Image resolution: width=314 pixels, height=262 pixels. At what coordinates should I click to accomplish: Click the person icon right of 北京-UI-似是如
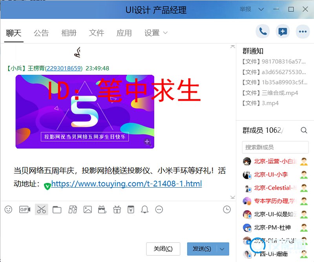[x=304, y=215]
